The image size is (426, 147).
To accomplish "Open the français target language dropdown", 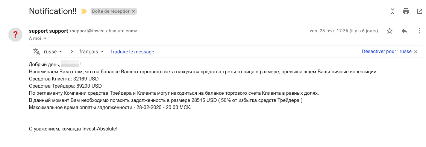I will pyautogui.click(x=92, y=52).
